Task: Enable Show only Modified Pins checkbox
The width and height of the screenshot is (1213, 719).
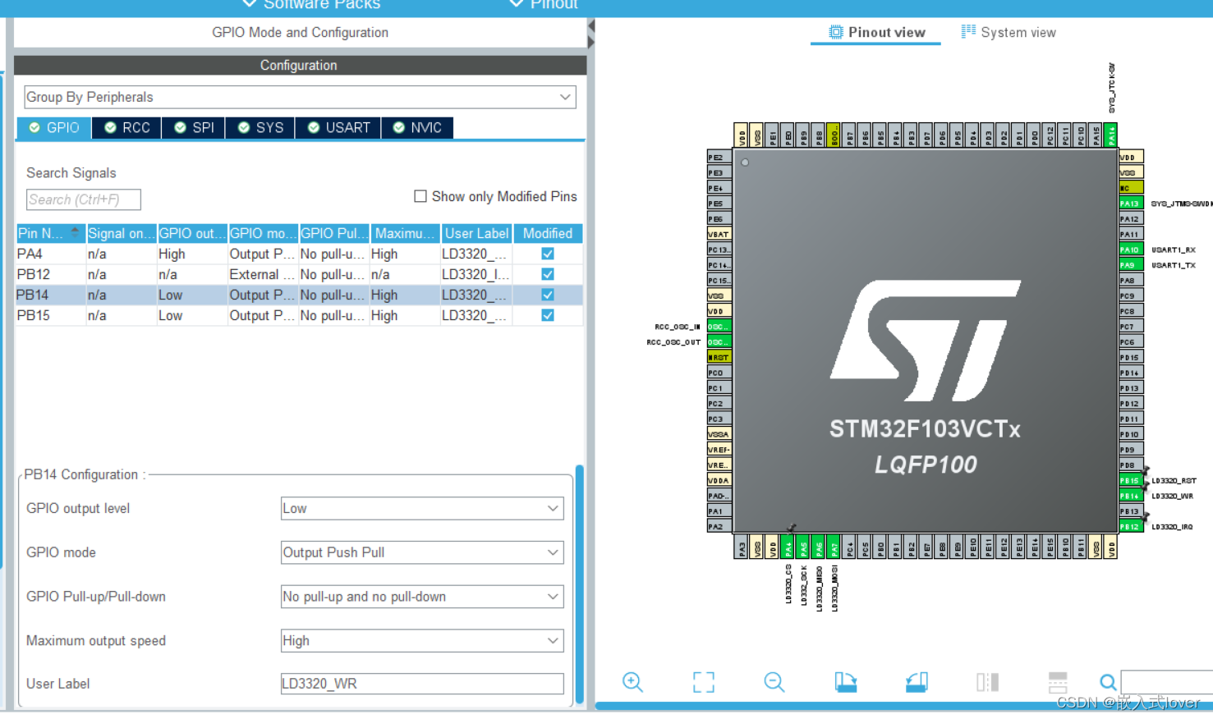Action: 420,196
